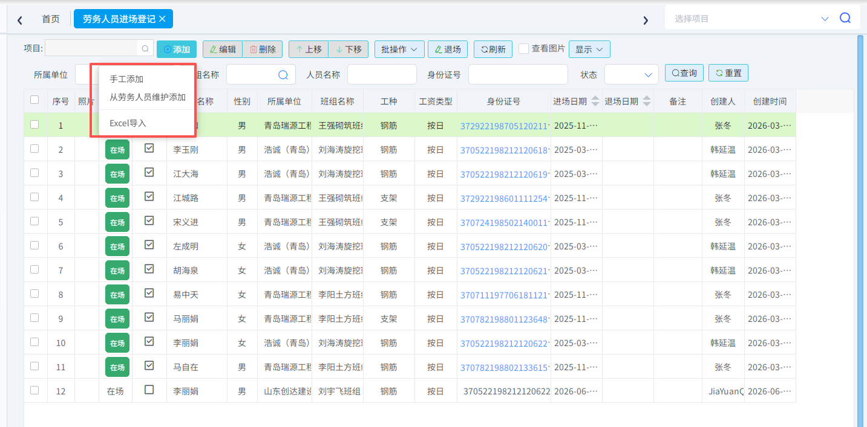Choose 从劳务人员维护添加 from the menu

click(x=148, y=97)
